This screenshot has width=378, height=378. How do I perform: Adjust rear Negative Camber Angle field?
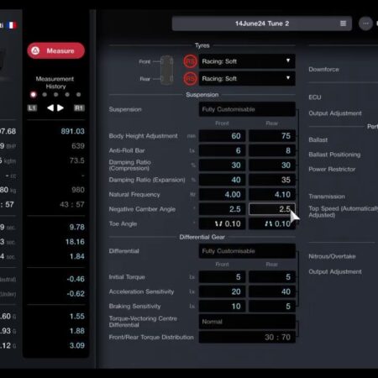272,209
